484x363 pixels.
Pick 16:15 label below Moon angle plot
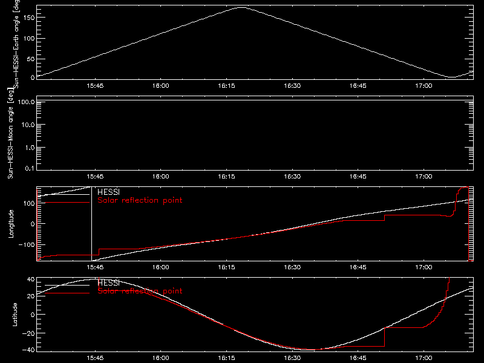coord(226,177)
